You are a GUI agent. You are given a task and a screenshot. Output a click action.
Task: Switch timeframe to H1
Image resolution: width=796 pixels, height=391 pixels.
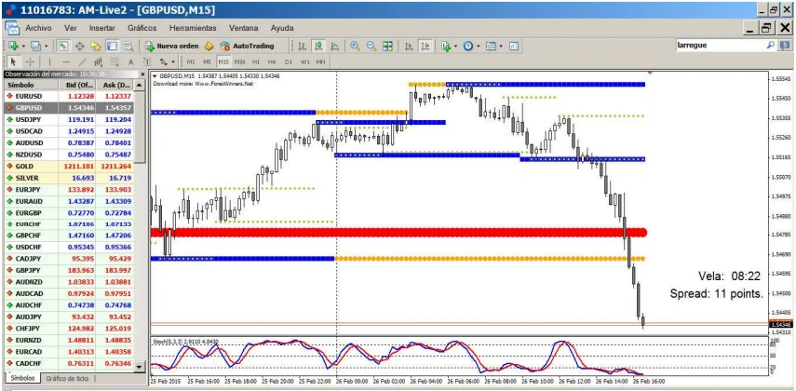(x=256, y=61)
